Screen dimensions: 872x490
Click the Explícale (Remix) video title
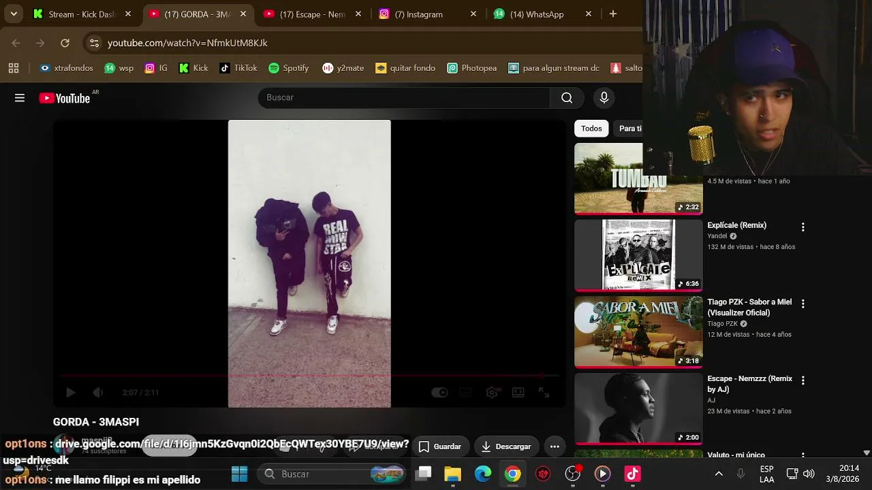(x=736, y=225)
